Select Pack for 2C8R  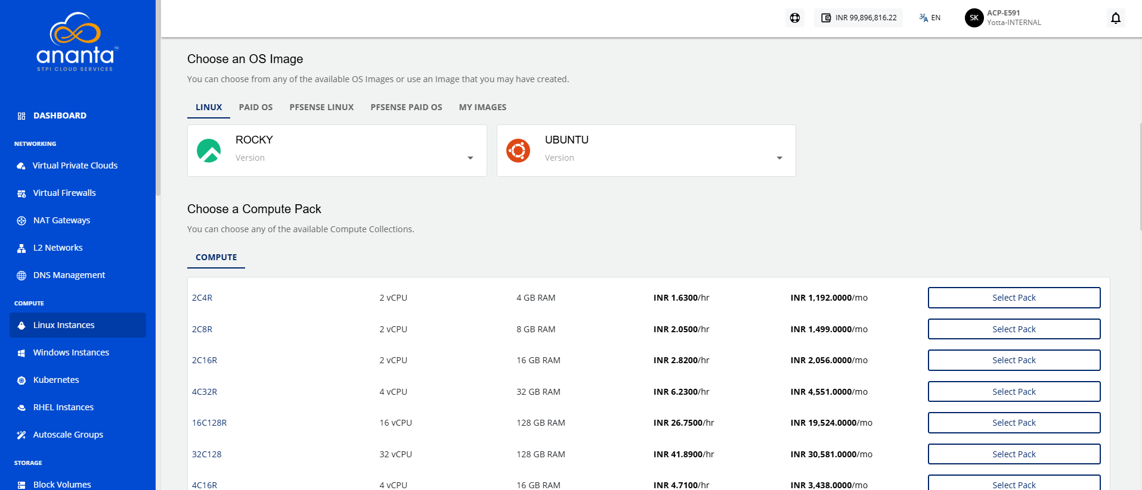1014,329
